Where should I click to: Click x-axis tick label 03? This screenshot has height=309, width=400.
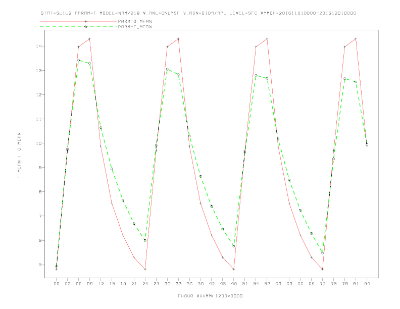(67, 284)
